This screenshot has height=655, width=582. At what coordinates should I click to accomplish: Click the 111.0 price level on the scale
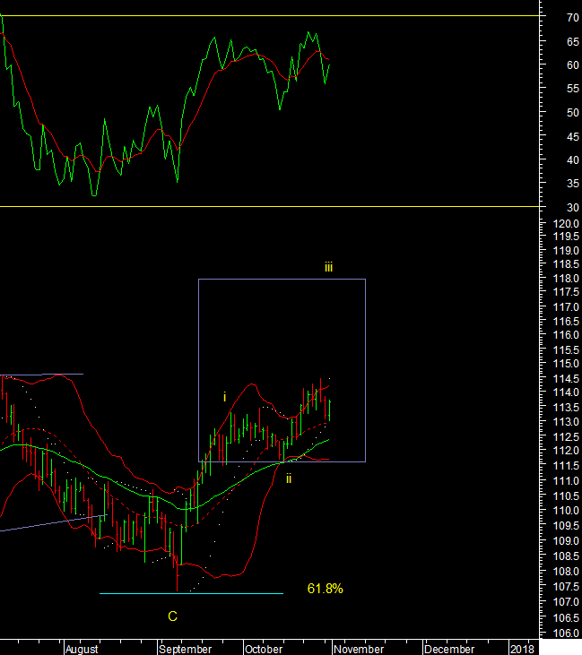(x=566, y=481)
